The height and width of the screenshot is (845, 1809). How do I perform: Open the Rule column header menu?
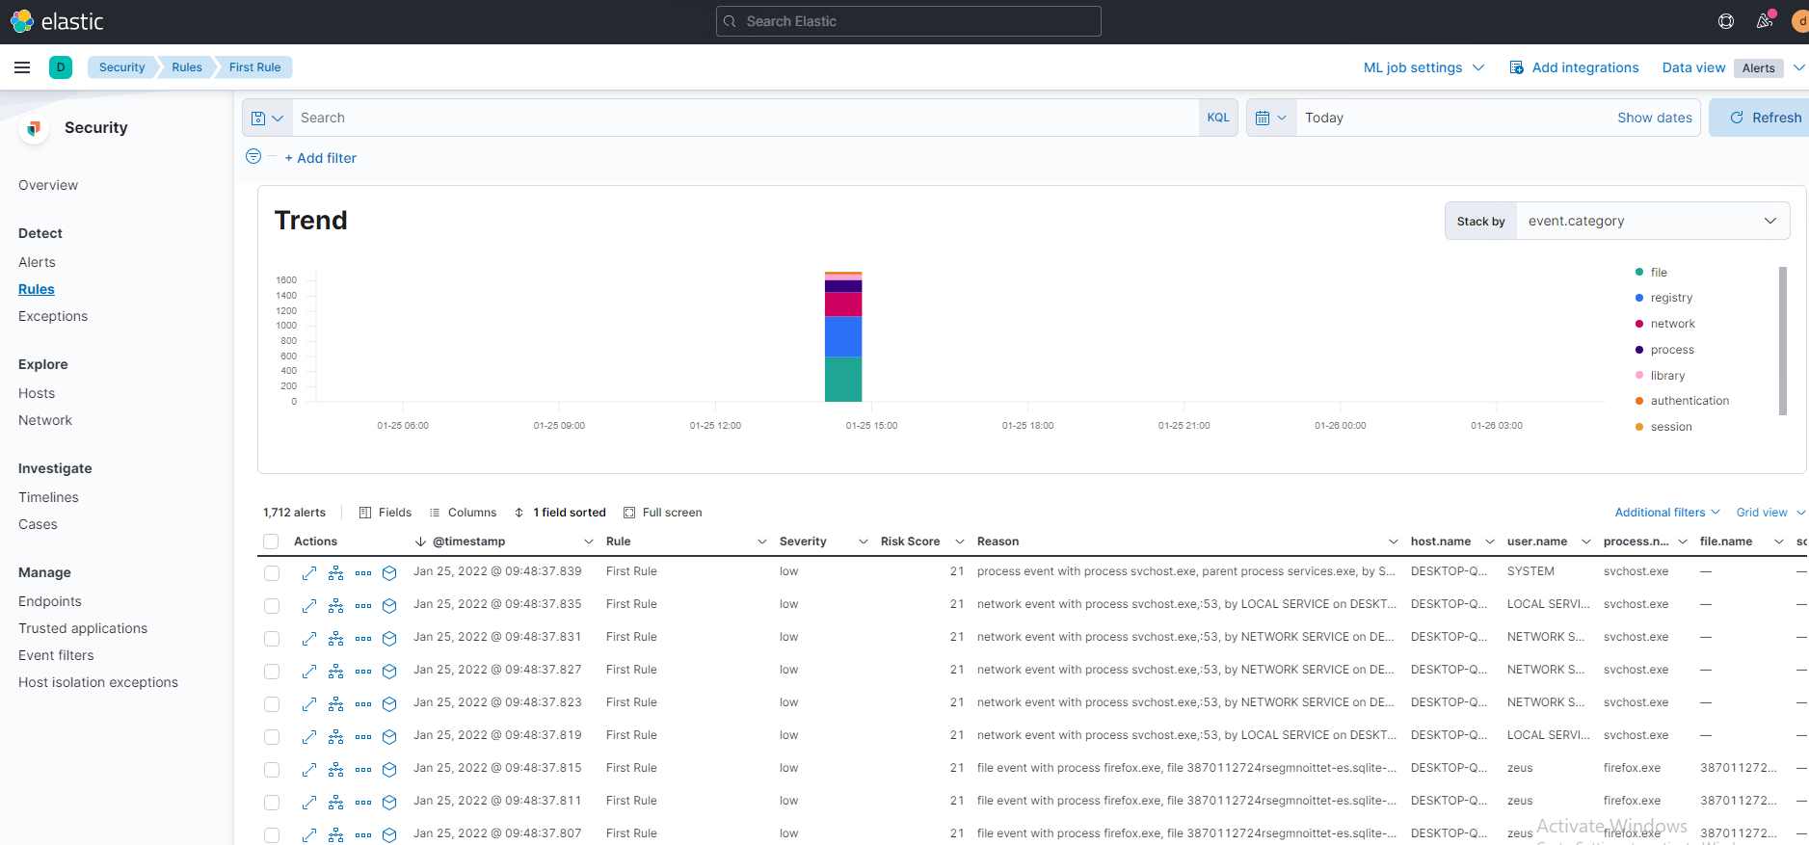click(x=762, y=541)
